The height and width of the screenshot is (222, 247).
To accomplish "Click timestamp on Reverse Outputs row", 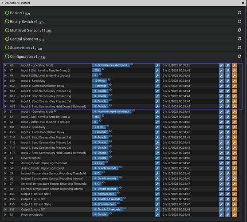I will coord(176,214).
